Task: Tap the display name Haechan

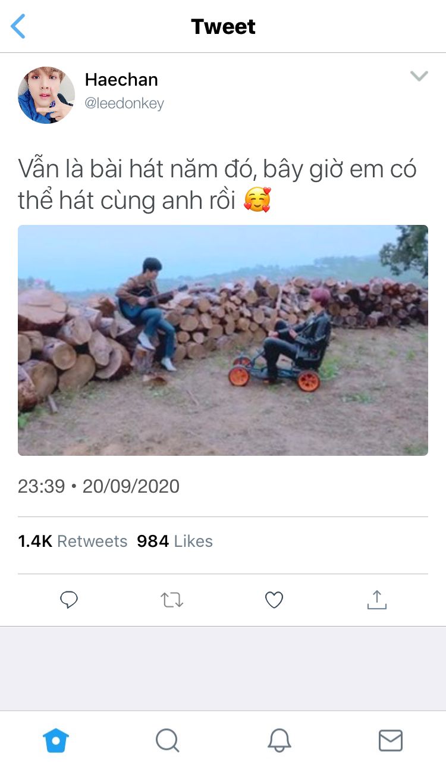Action: pyautogui.click(x=121, y=80)
